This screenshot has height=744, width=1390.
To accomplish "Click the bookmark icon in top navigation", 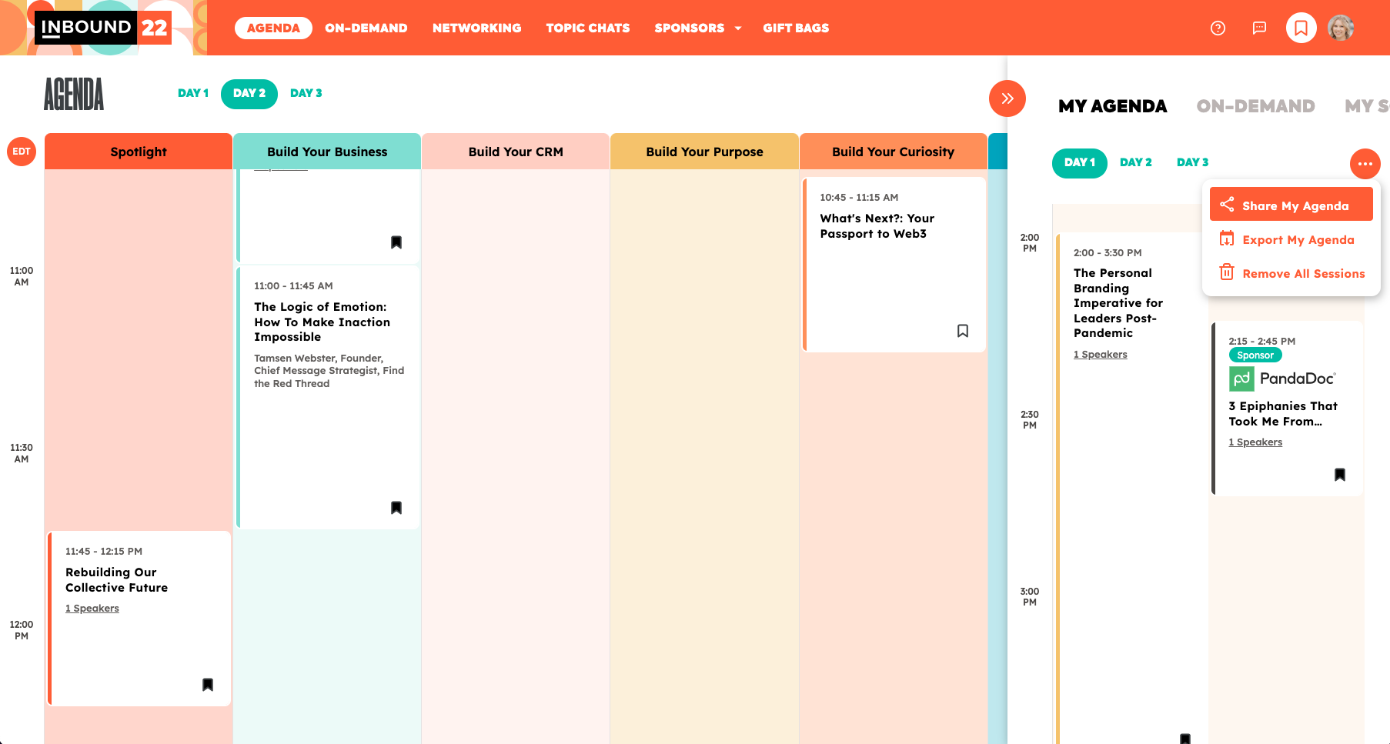I will 1301,28.
